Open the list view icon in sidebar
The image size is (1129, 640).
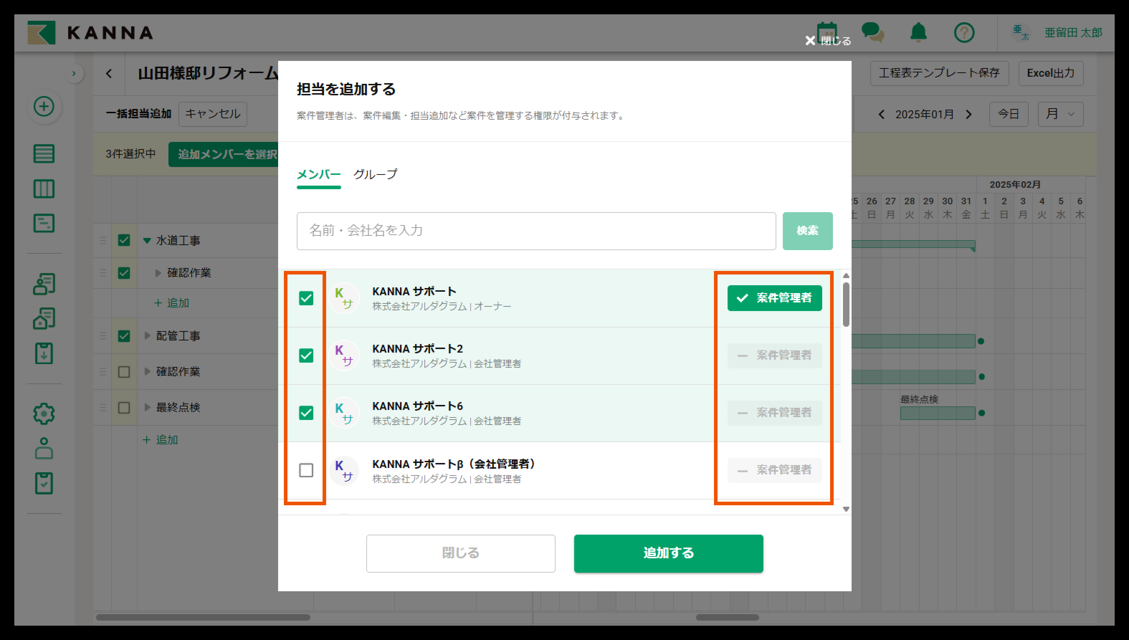point(44,153)
